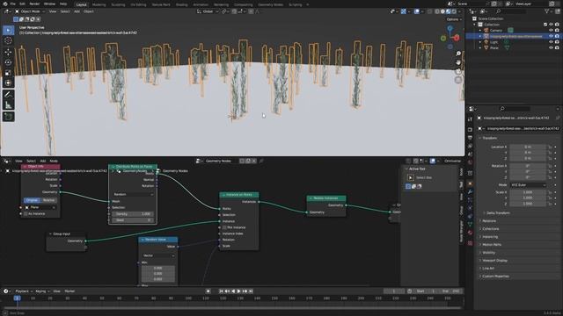Hide the Plane object in outliner

click(x=551, y=47)
